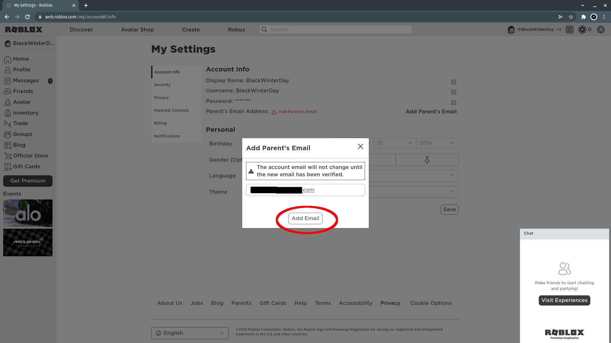Click the browser address bar URL
The image size is (611, 343).
(80, 17)
